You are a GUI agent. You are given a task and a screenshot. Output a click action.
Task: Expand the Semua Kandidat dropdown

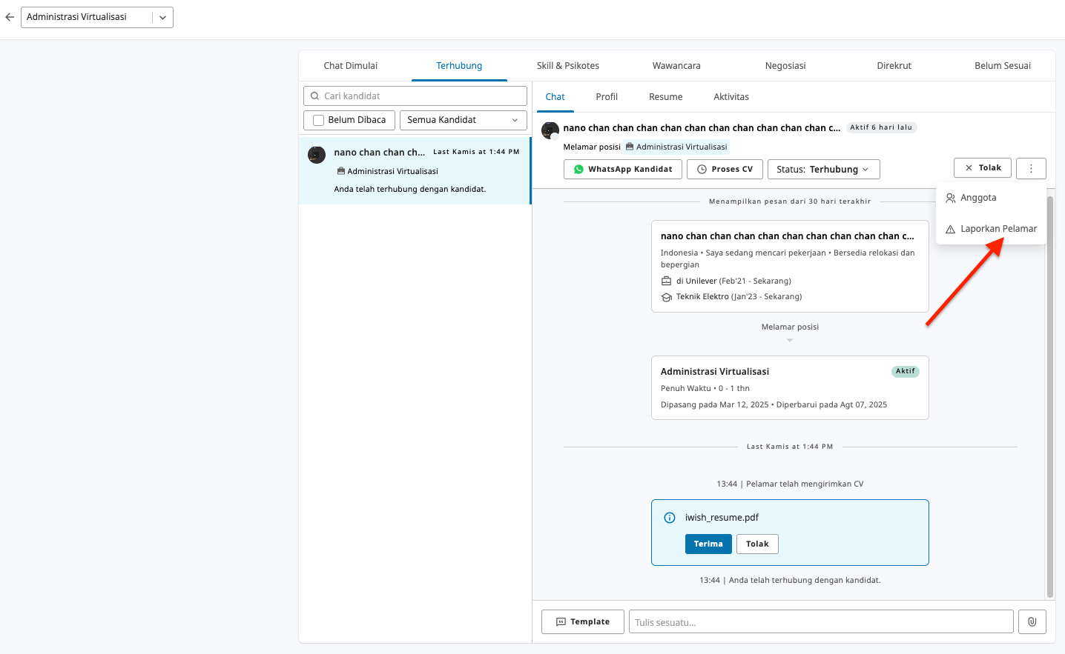point(463,120)
